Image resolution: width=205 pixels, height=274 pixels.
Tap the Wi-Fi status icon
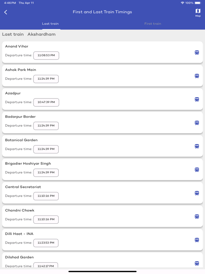coord(182,3)
